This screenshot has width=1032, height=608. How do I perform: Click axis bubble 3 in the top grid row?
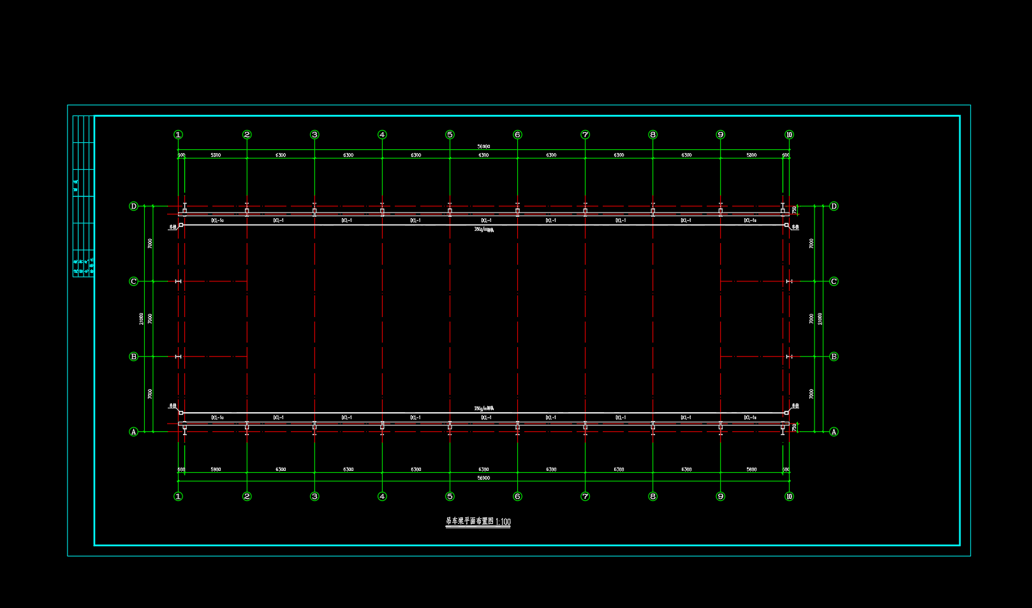pos(314,135)
